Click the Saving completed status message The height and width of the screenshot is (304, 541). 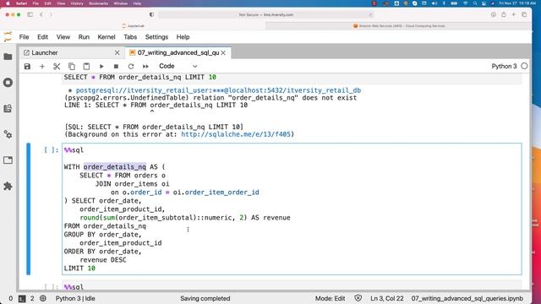click(205, 298)
